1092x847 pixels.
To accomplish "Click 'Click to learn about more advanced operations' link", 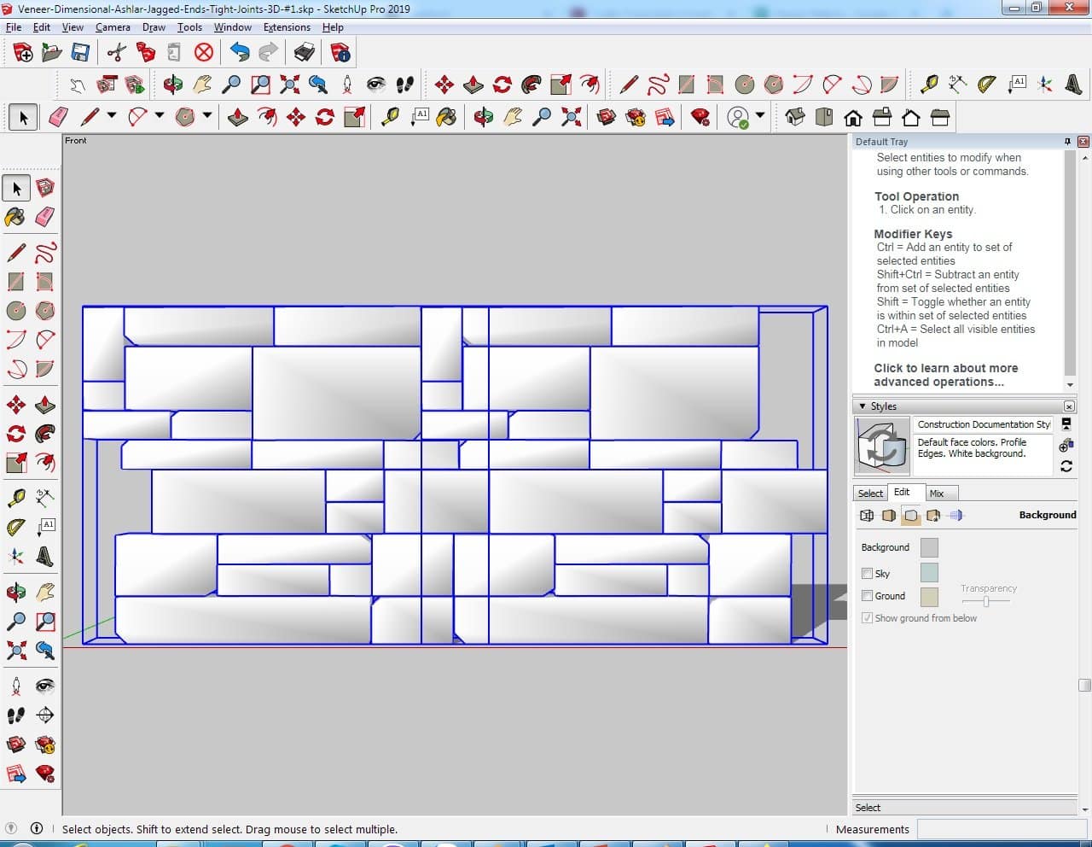I will [x=945, y=375].
